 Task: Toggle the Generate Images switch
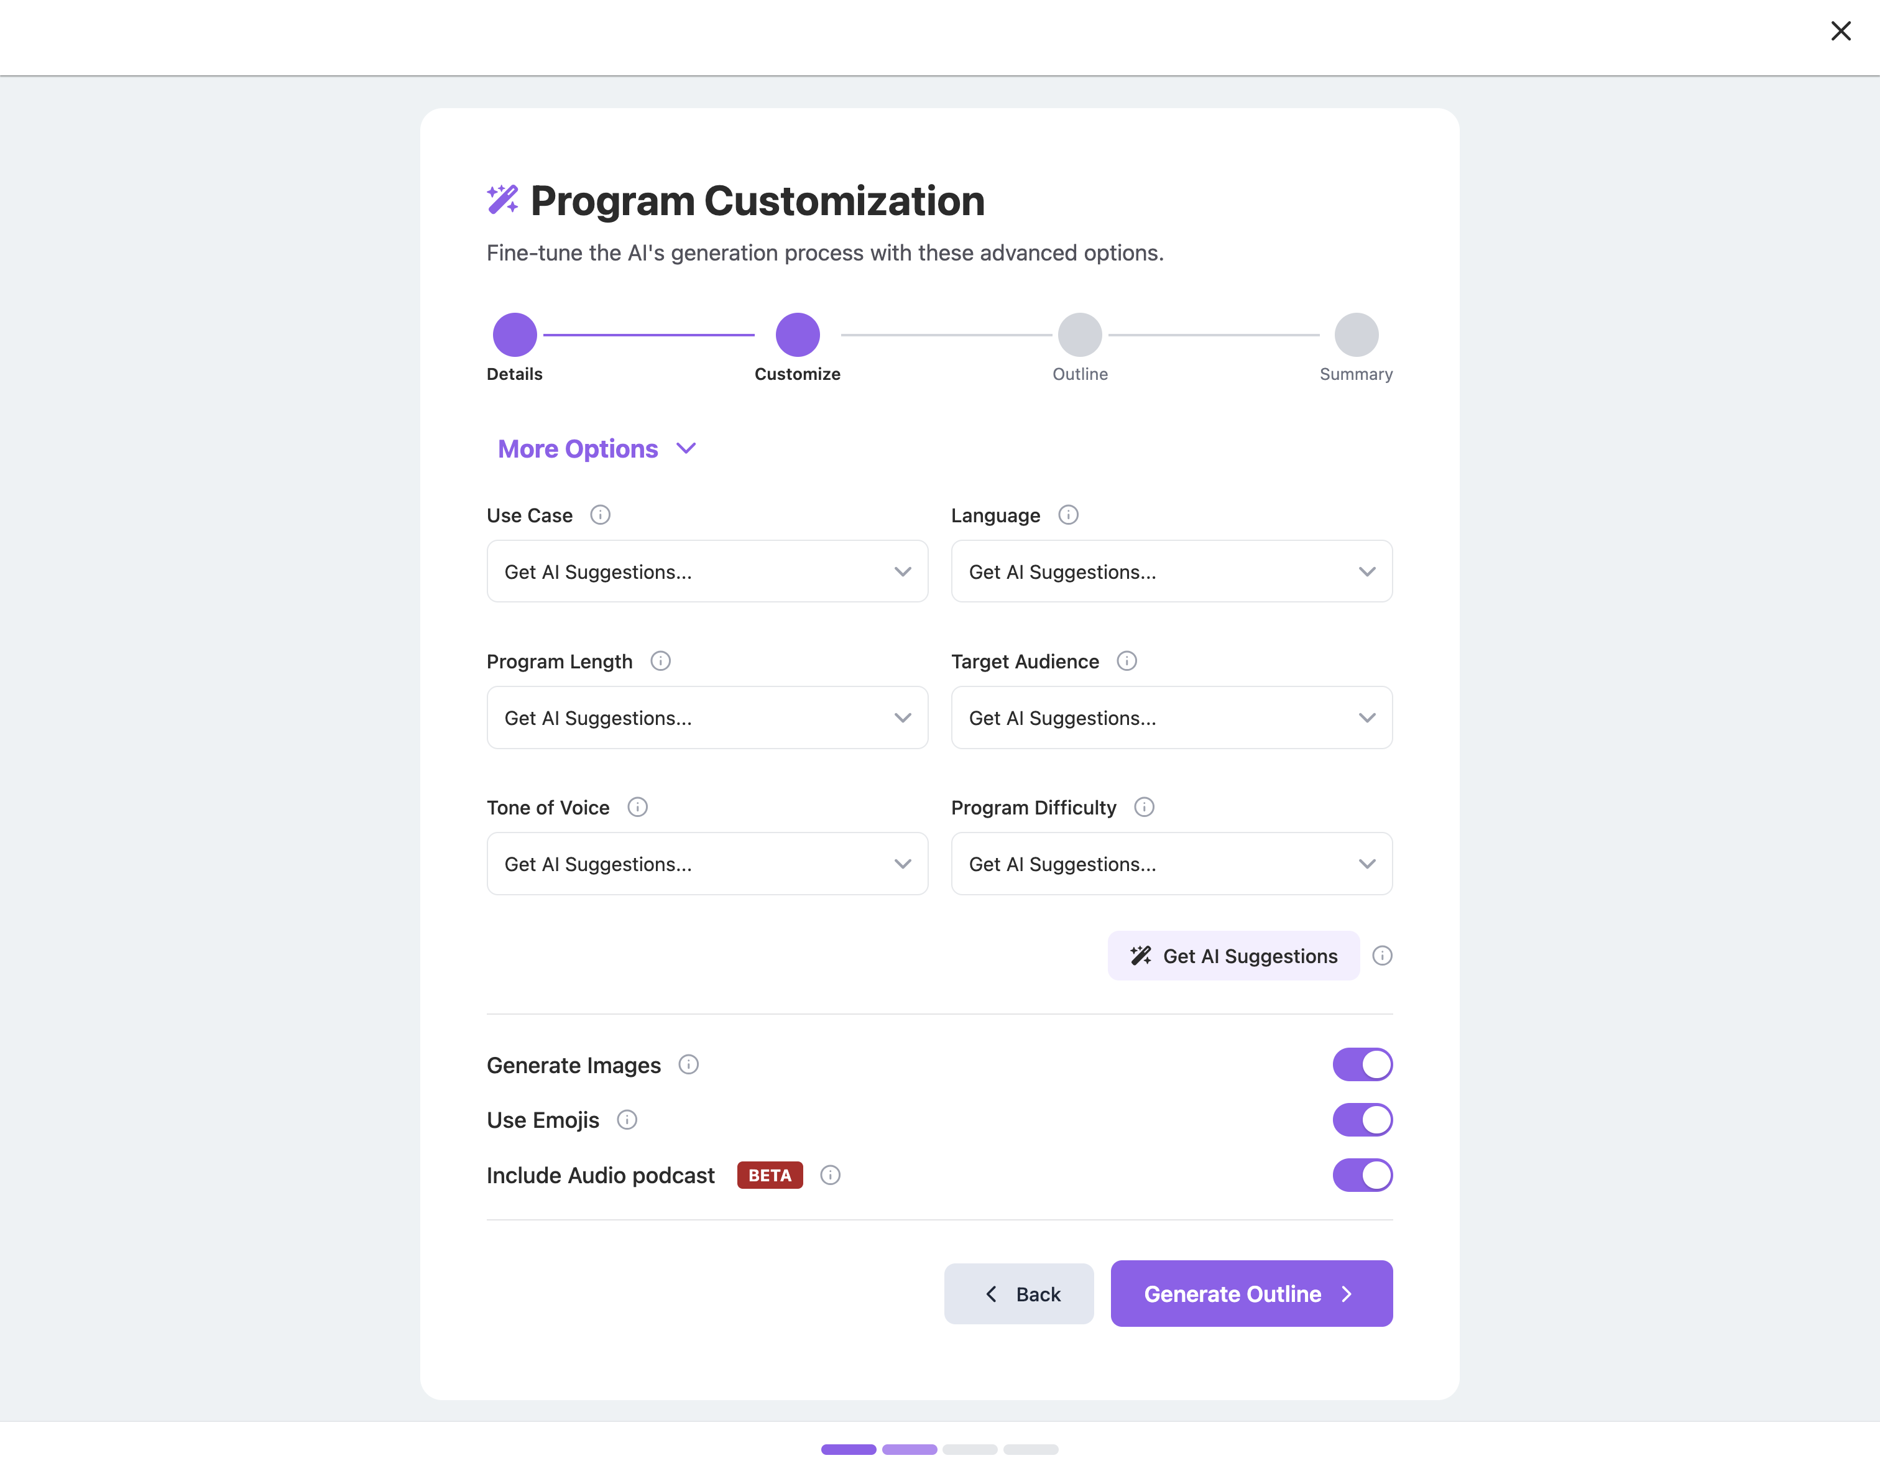tap(1362, 1064)
